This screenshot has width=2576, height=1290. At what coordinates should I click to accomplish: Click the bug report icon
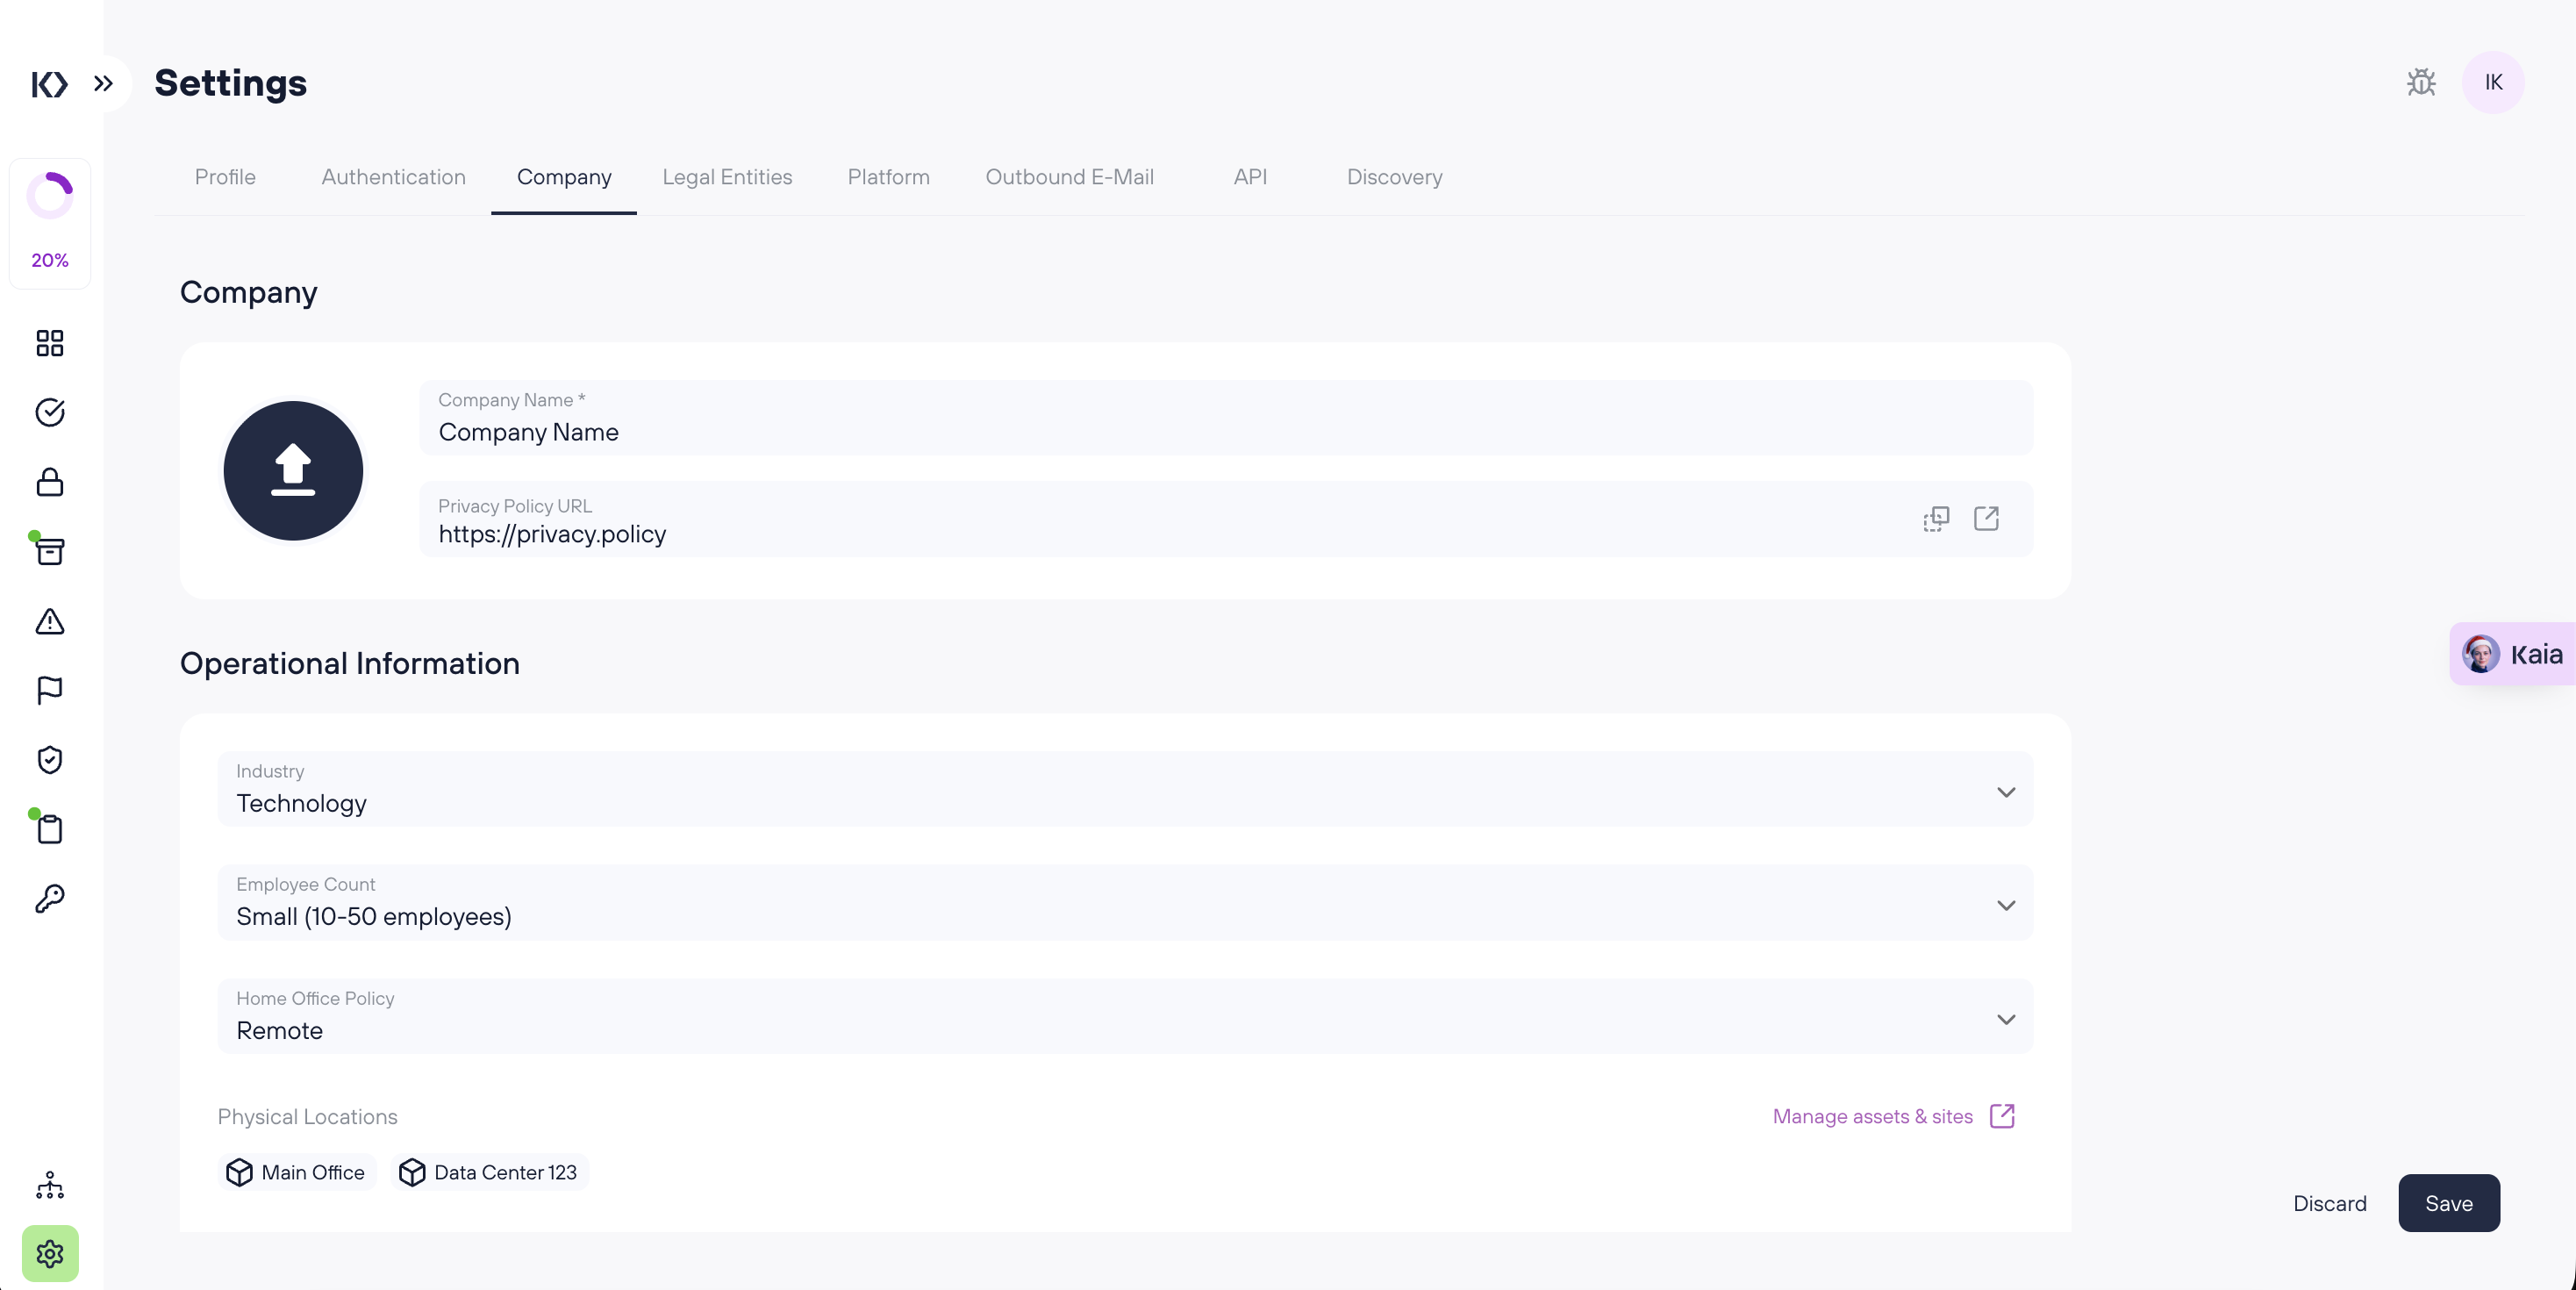click(2420, 82)
